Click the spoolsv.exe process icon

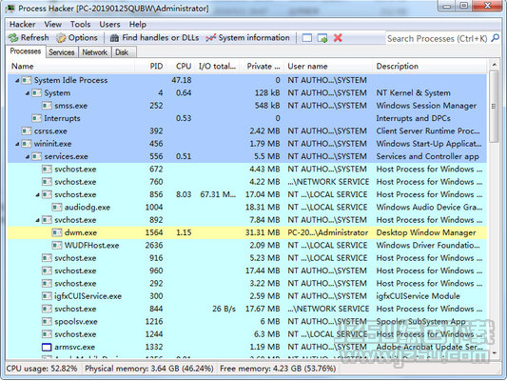pos(47,321)
